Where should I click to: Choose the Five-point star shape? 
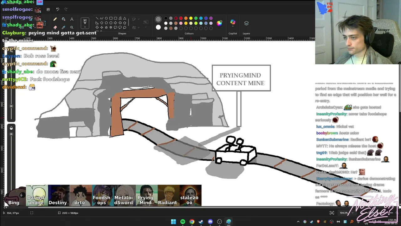[x=106, y=28]
